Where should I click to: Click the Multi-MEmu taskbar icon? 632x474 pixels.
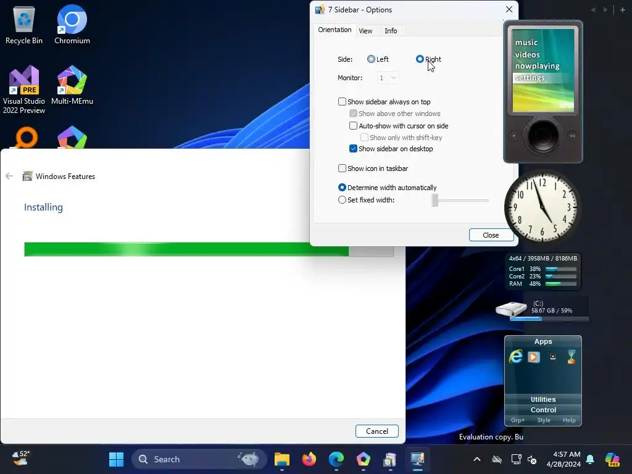tap(363, 459)
